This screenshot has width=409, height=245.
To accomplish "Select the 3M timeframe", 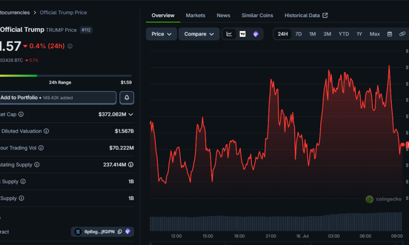I will point(327,34).
